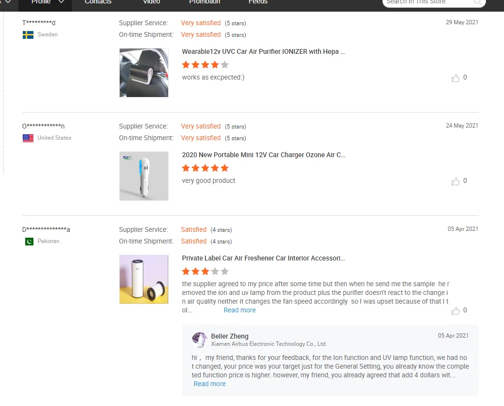The image size is (504, 406).
Task: Click the store search magnifier icon
Action: [x=477, y=2]
